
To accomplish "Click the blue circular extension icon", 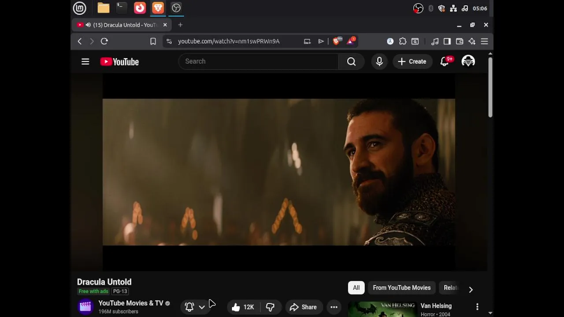I will 390,41.
